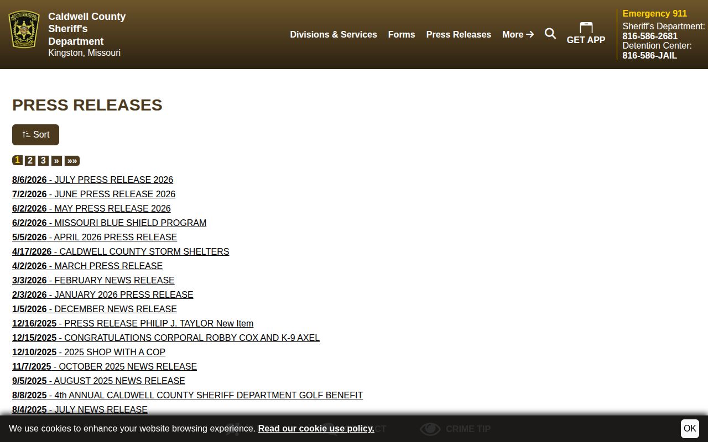708x442 pixels.
Task: Open DECEMBER NEWS RELEASE link
Action: (95, 309)
